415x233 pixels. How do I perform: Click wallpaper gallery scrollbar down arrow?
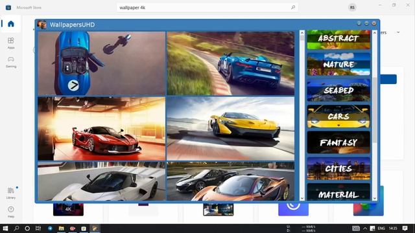tap(302, 198)
